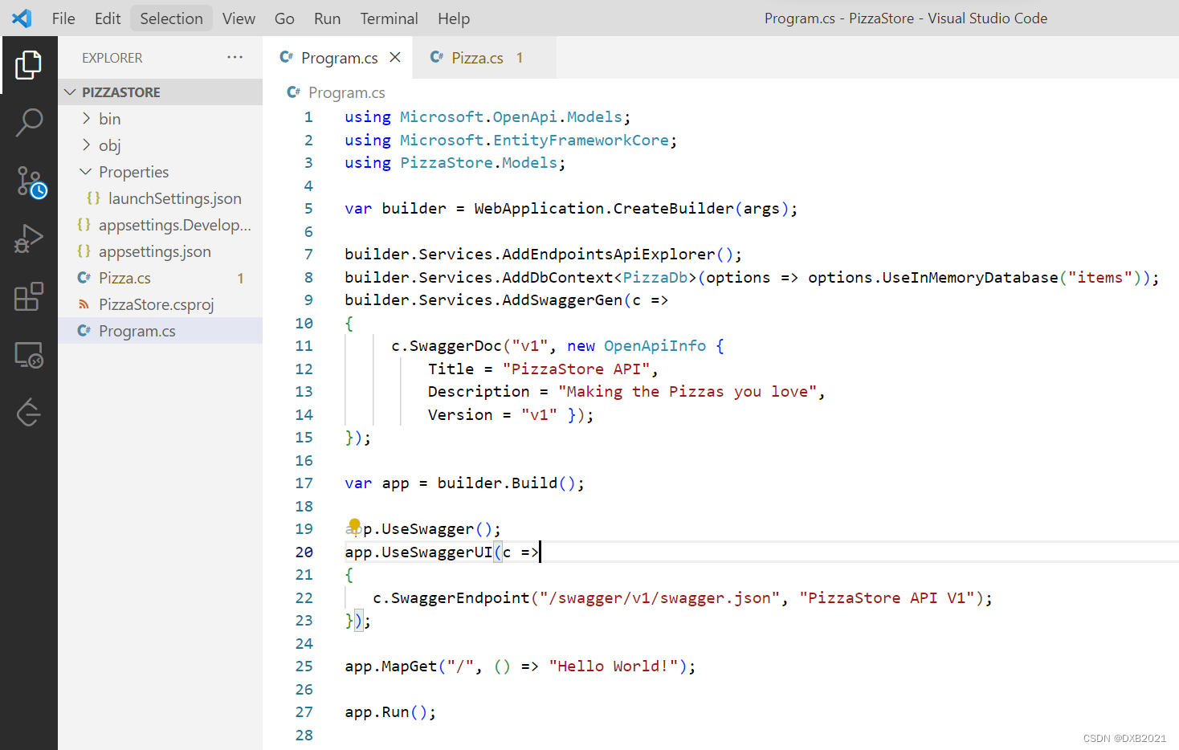
Task: Expand the bin folder
Action: [86, 119]
